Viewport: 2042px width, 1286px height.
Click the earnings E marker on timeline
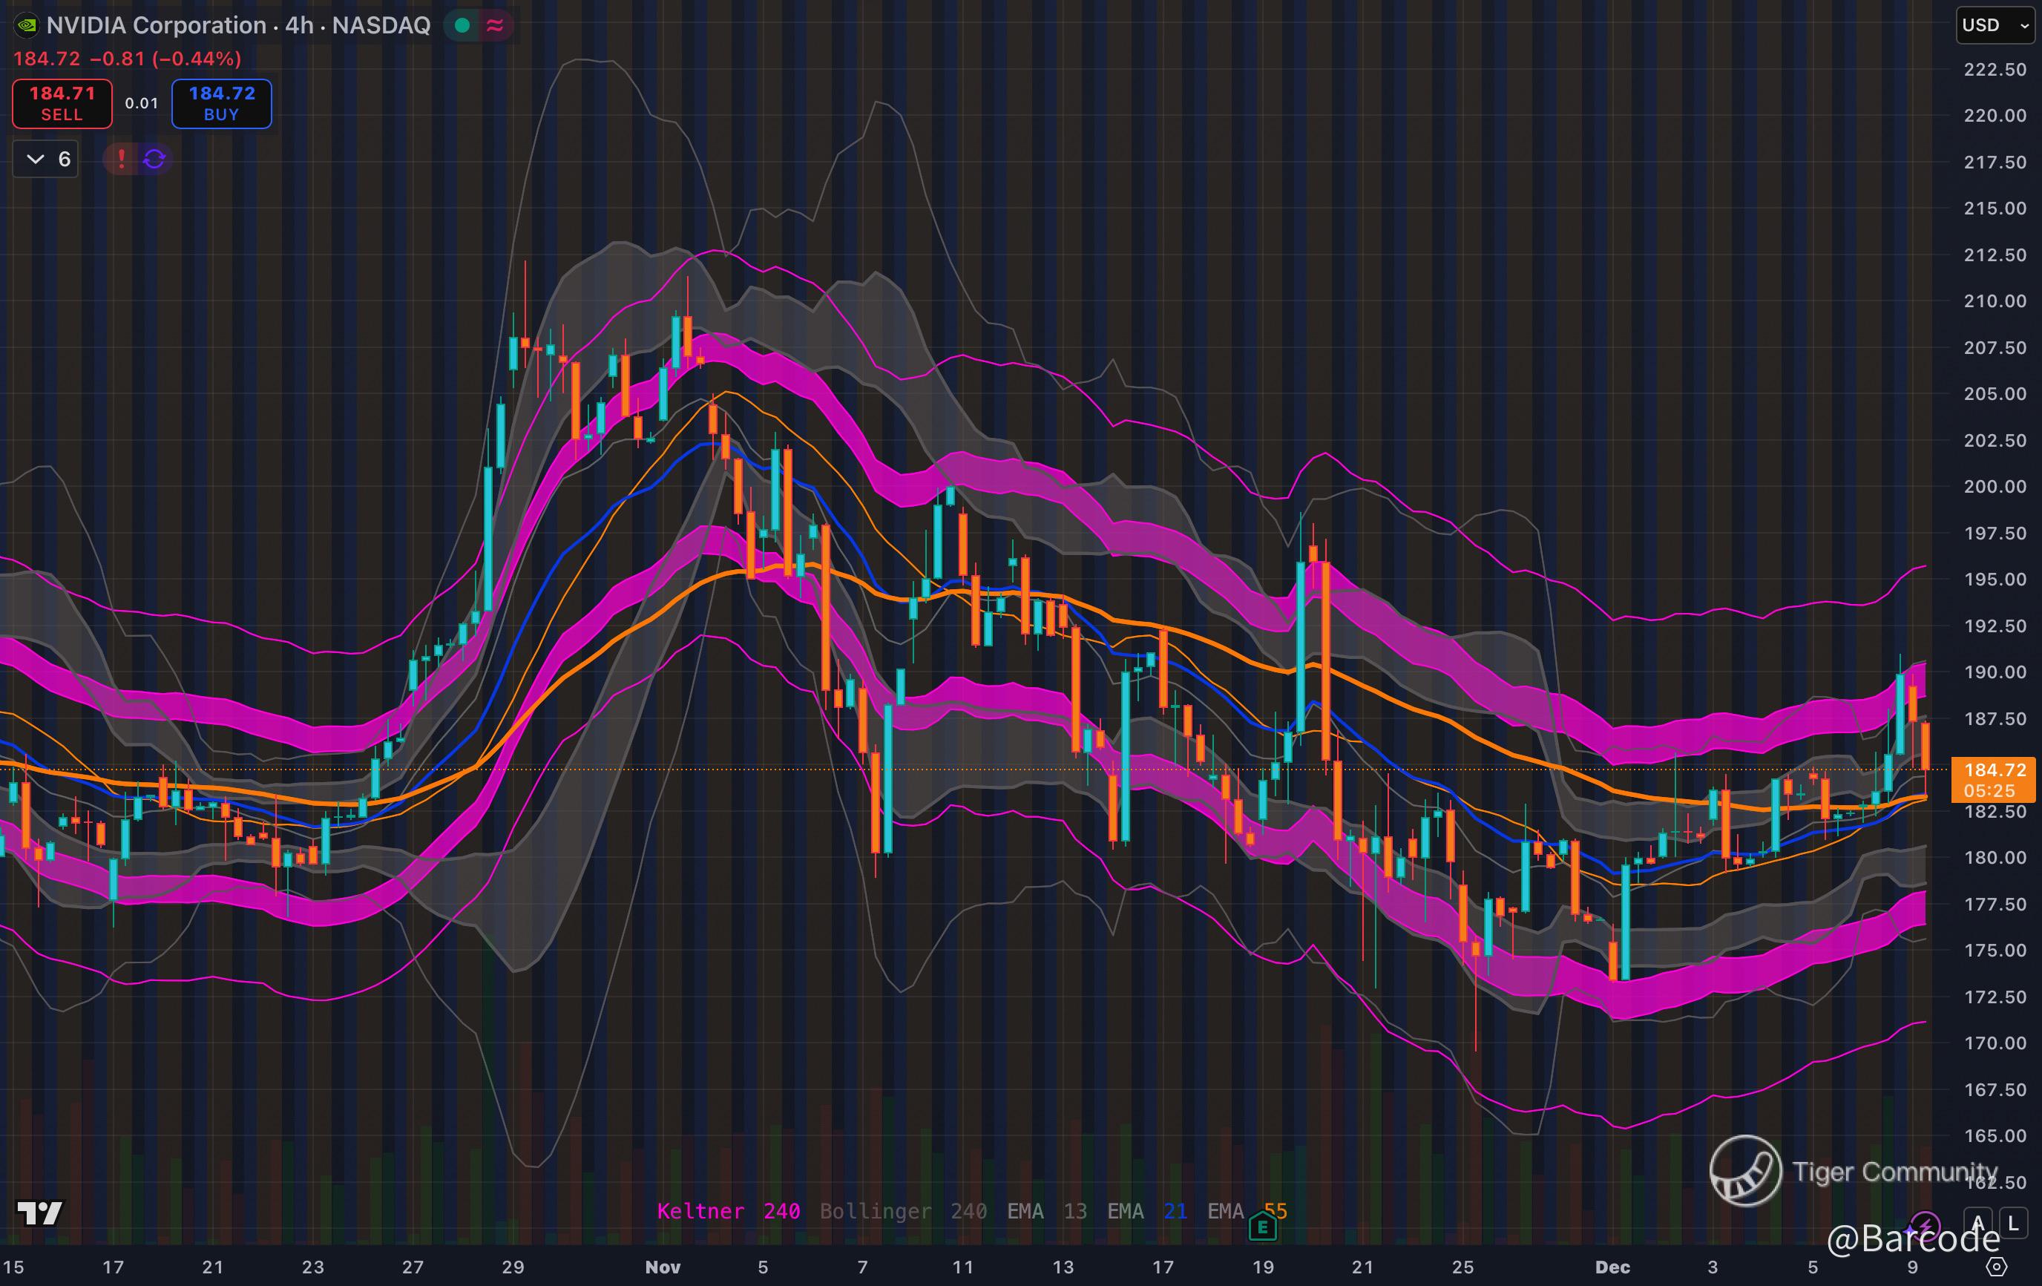pyautogui.click(x=1263, y=1227)
